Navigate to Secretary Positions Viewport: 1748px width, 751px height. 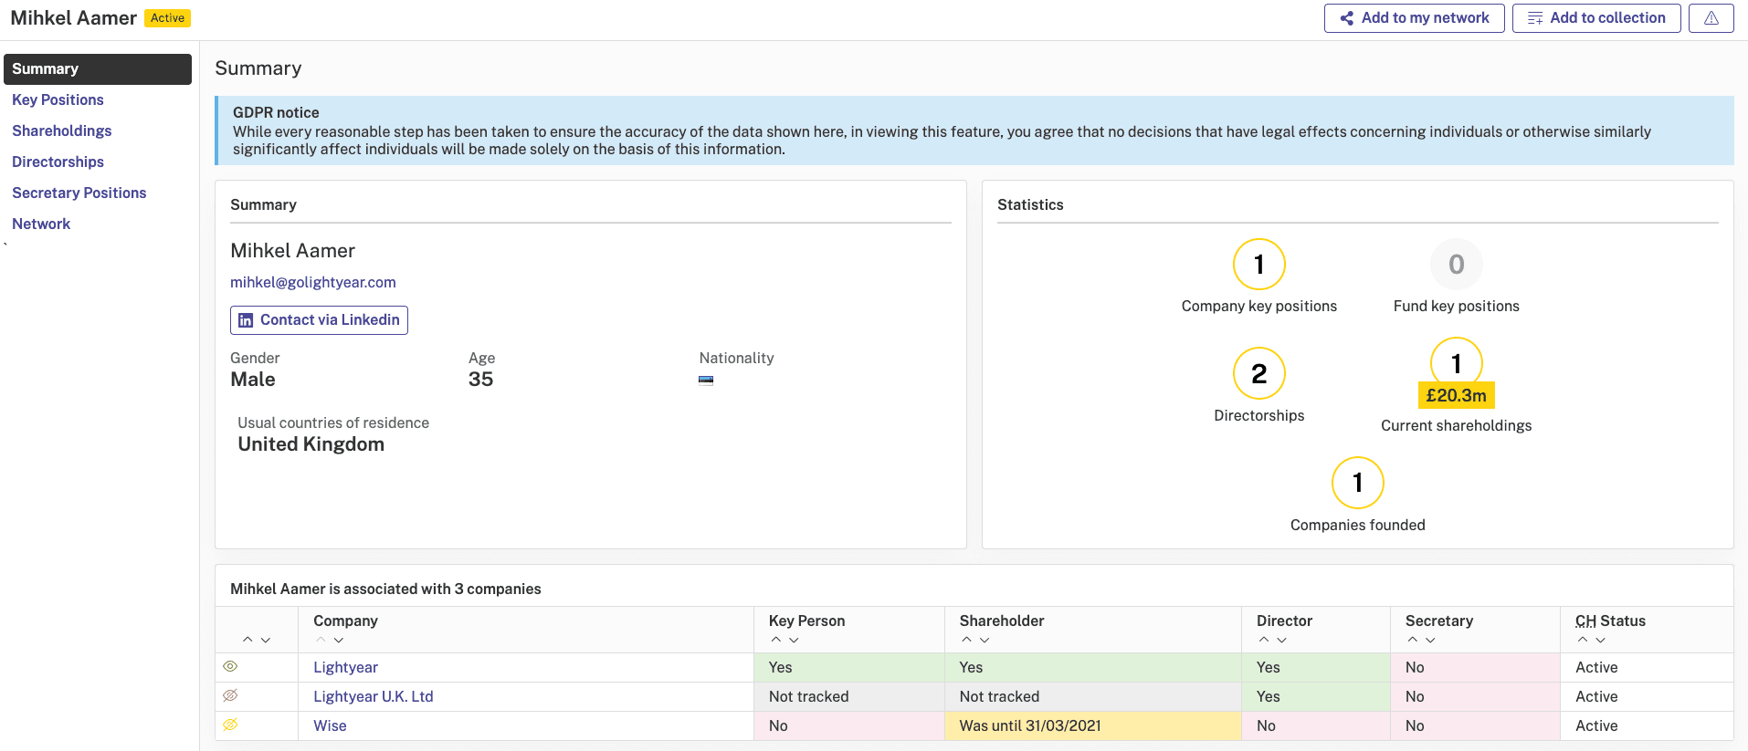tap(79, 193)
